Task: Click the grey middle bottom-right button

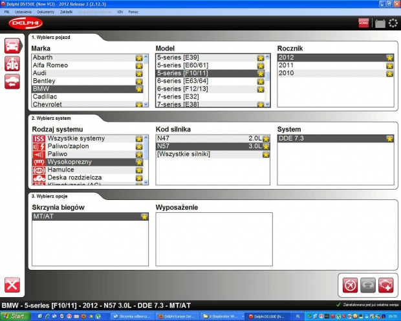Action: click(x=368, y=285)
